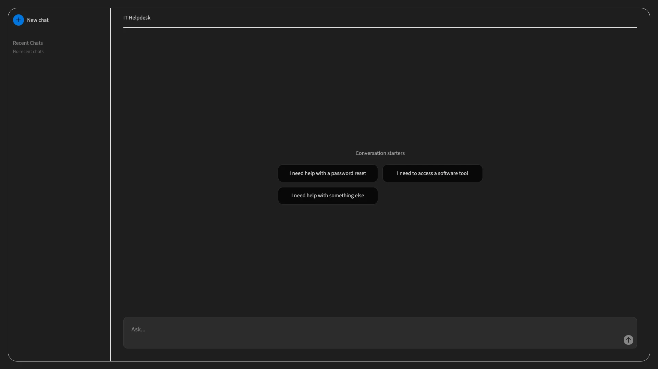Click the send arrow icon in the Ask box
The height and width of the screenshot is (369, 658).
point(628,340)
